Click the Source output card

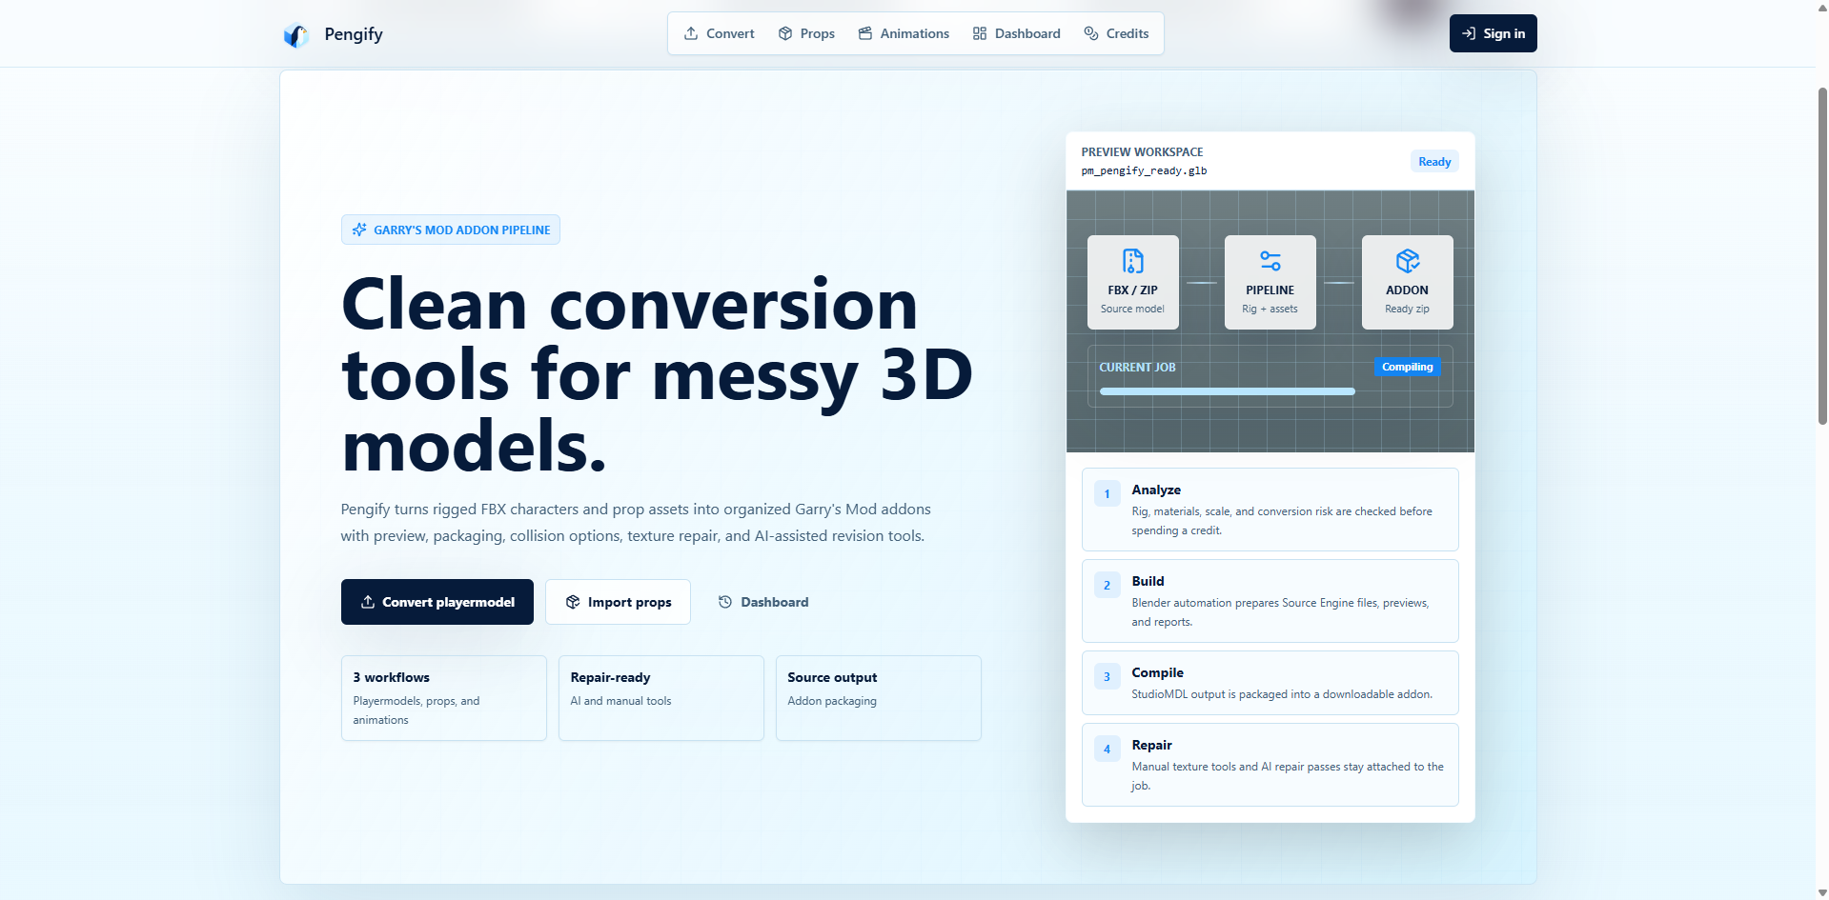[x=879, y=698]
